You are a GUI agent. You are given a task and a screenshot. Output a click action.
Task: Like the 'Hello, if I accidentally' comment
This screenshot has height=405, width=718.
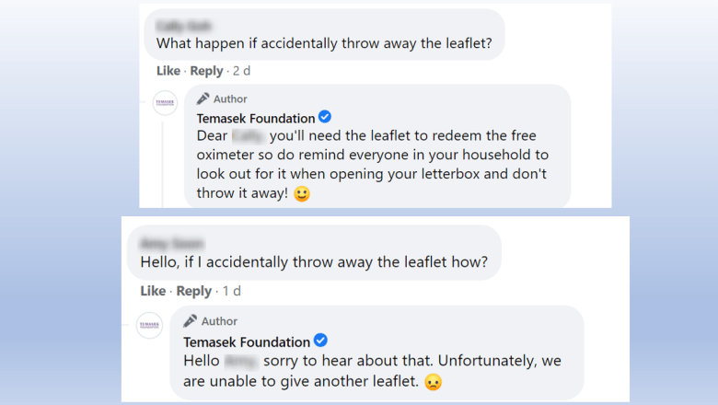[x=153, y=291]
